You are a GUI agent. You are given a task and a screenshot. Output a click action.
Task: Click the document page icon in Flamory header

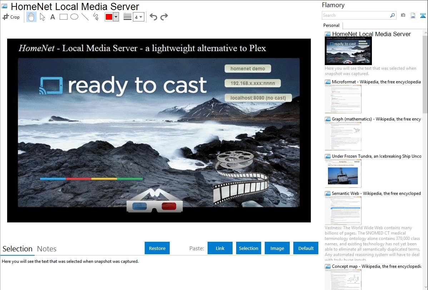[413, 15]
